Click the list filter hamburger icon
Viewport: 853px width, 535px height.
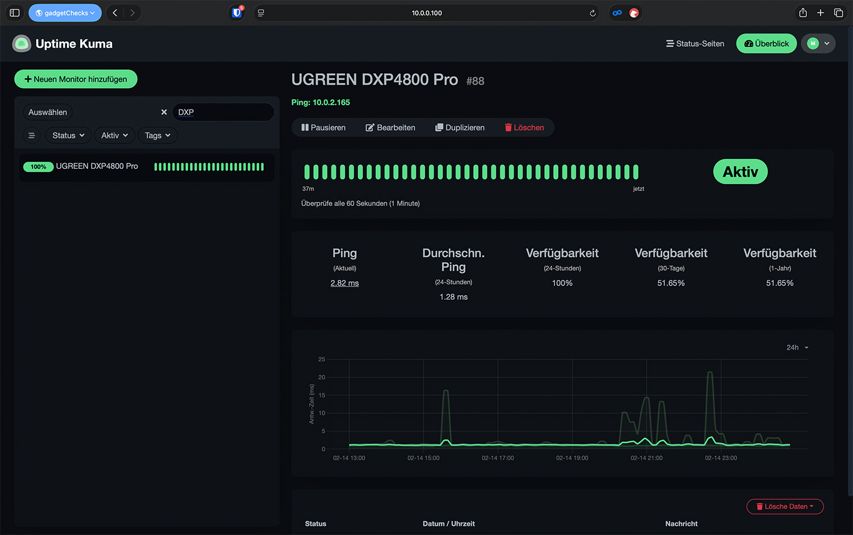[32, 135]
